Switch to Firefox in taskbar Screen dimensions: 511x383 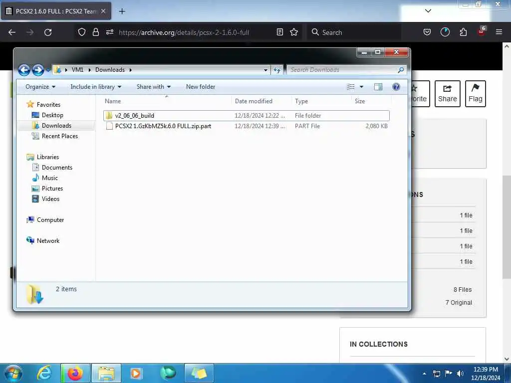75,373
